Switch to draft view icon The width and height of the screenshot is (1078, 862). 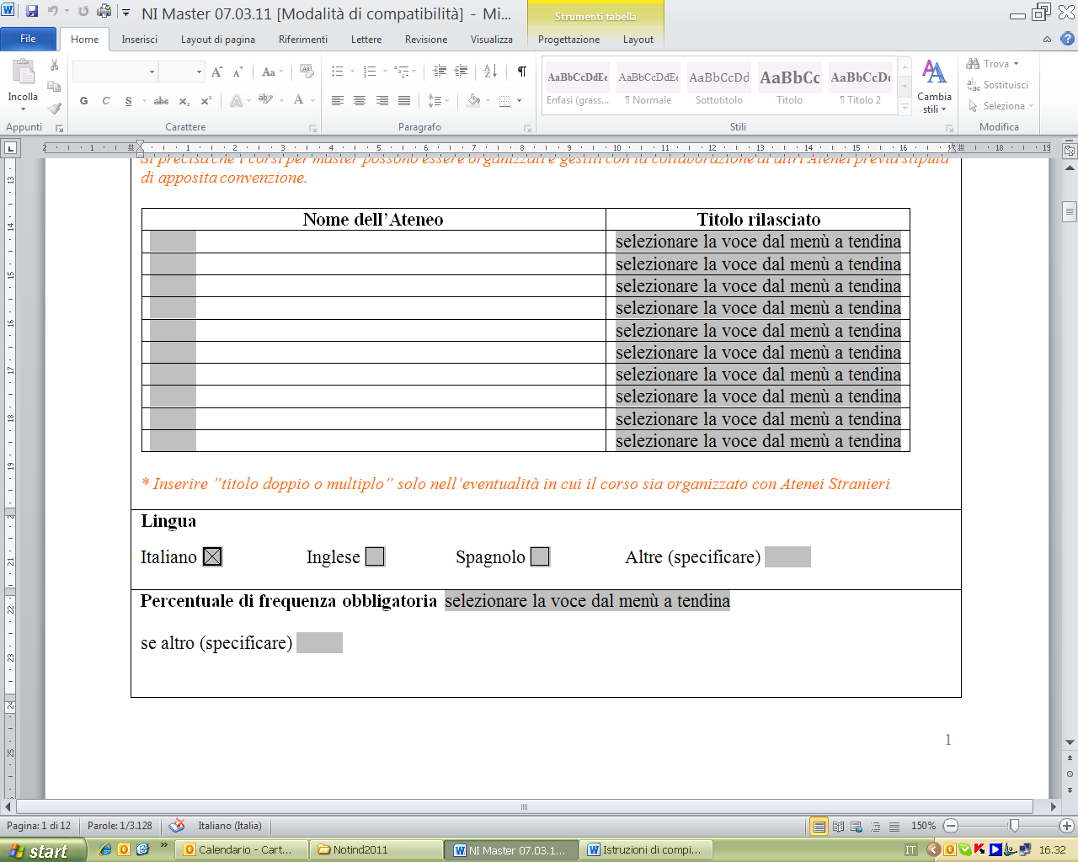pos(894,827)
